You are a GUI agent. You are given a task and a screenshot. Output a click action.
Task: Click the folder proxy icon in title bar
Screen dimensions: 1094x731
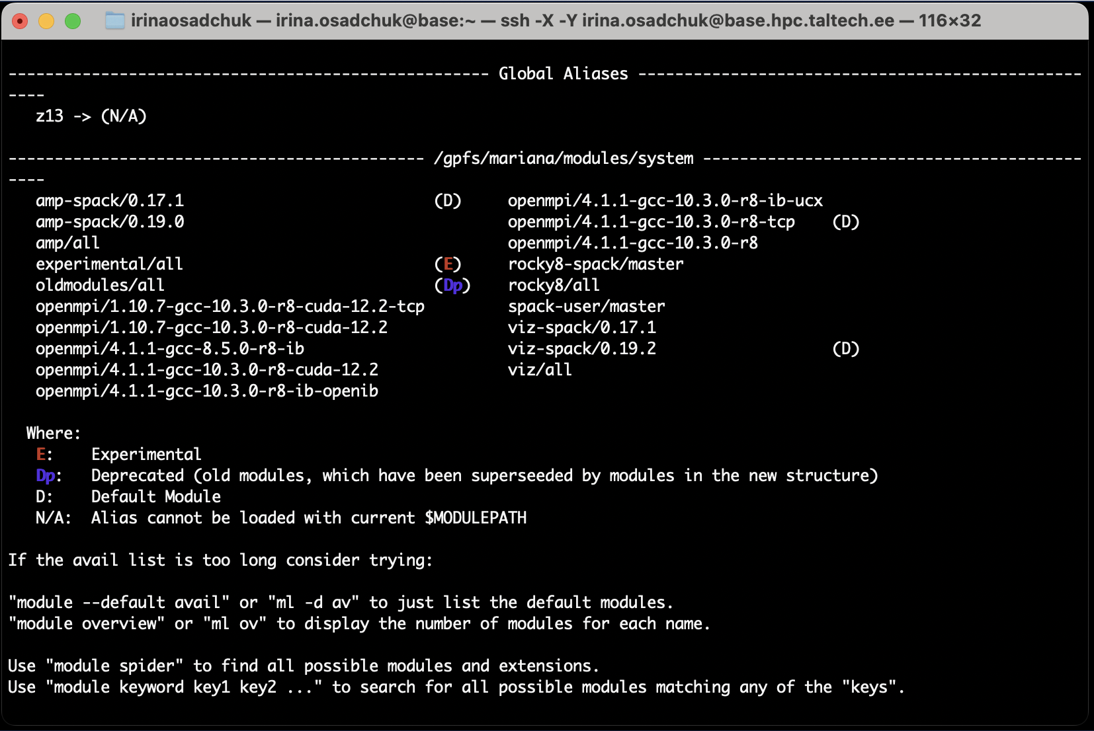click(115, 21)
